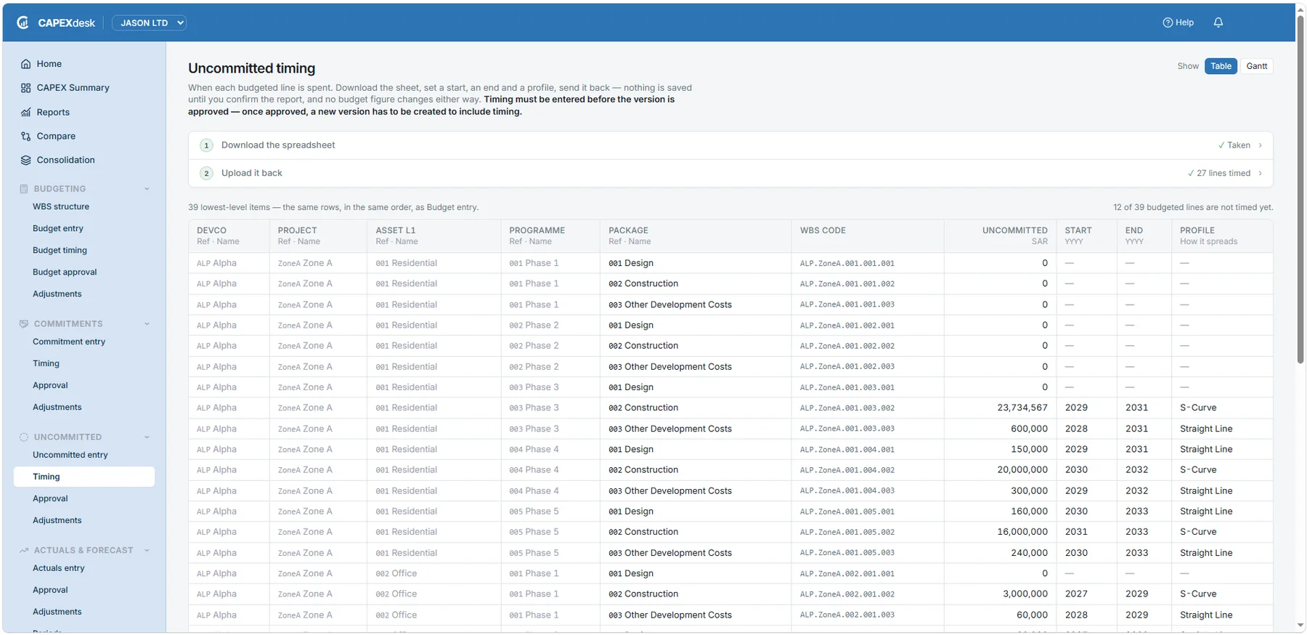Click the amount 3,000,000
This screenshot has width=1307, height=635.
coord(1025,594)
